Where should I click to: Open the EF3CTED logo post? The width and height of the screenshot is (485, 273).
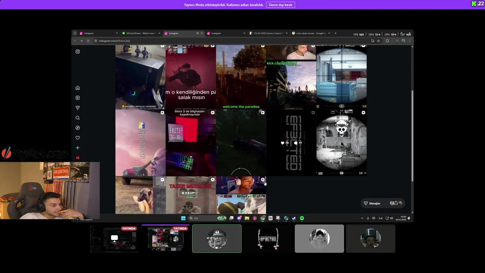(291, 143)
